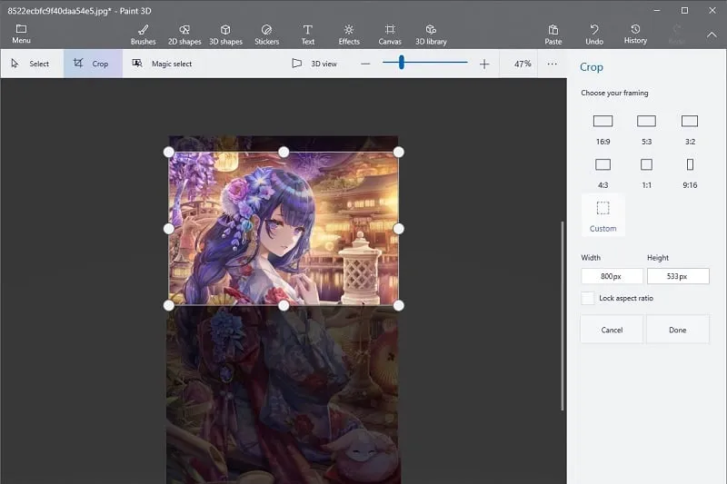The height and width of the screenshot is (484, 727).
Task: Click the Width input field
Action: click(612, 276)
